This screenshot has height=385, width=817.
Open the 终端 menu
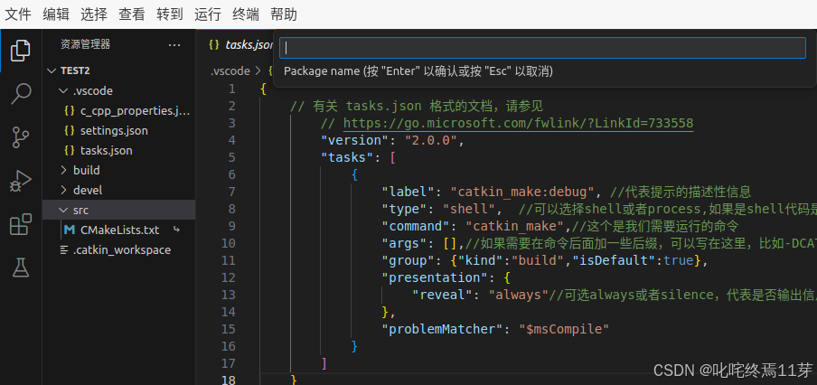[x=246, y=14]
